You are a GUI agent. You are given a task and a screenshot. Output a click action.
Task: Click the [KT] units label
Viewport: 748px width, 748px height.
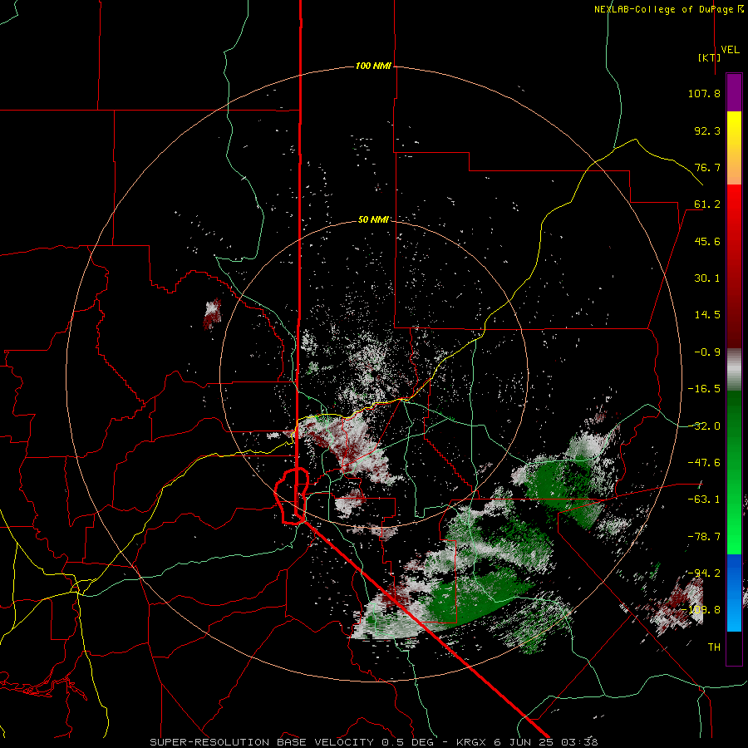[710, 57]
